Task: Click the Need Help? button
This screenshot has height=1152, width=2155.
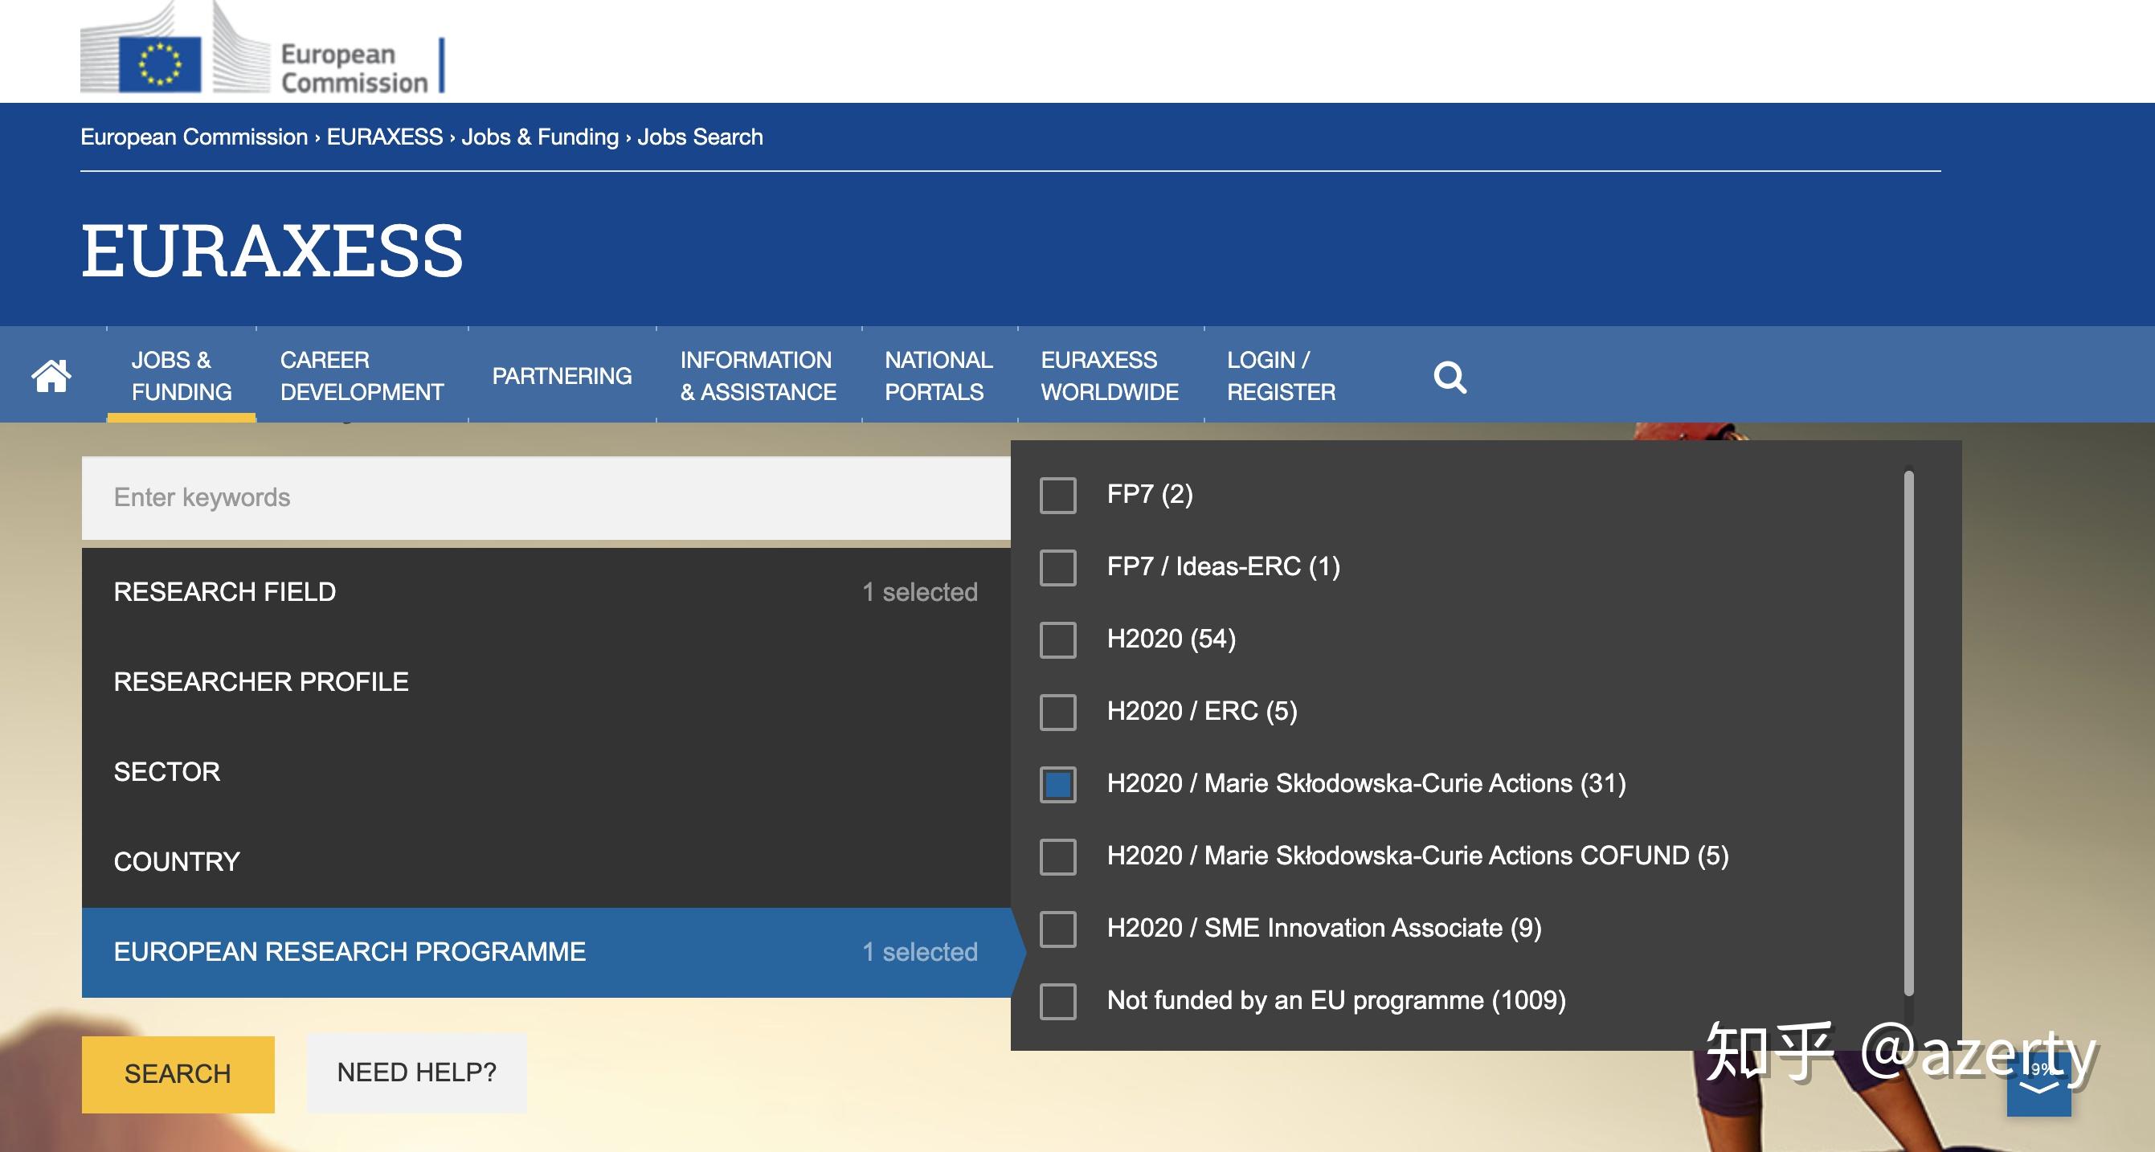Action: tap(416, 1072)
